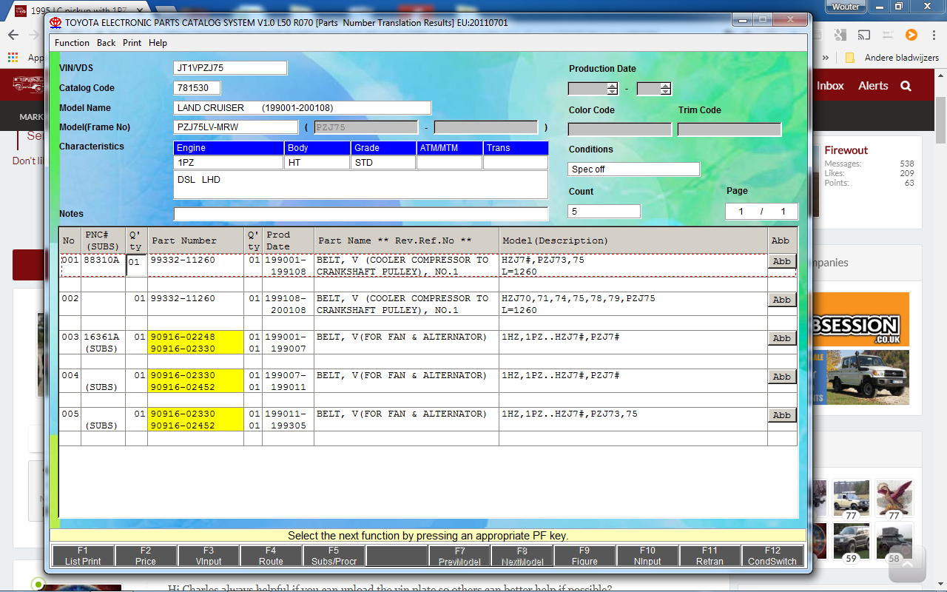This screenshot has height=592, width=947.
Task: Select part number 90916-02248 in row 003
Action: (183, 337)
